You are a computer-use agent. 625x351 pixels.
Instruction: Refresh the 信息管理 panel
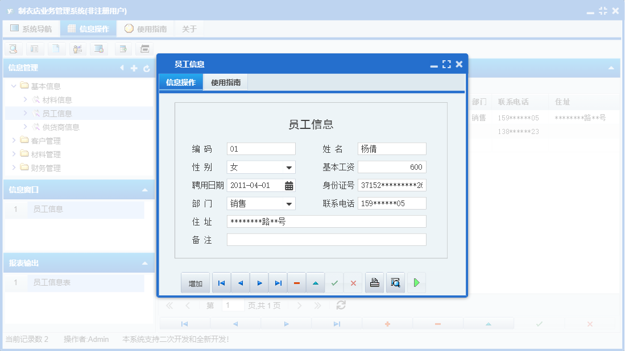[147, 68]
